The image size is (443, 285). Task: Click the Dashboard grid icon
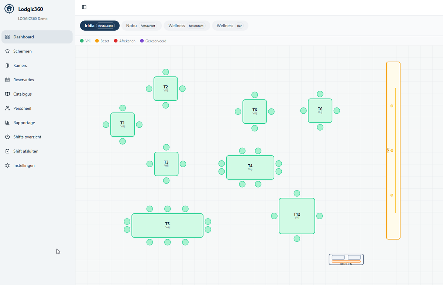click(7, 37)
